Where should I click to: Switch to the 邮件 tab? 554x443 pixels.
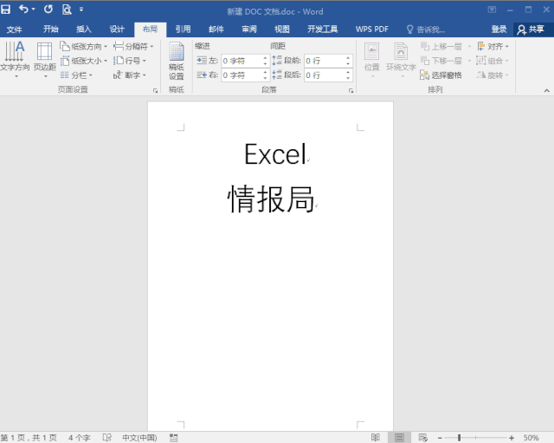click(216, 29)
